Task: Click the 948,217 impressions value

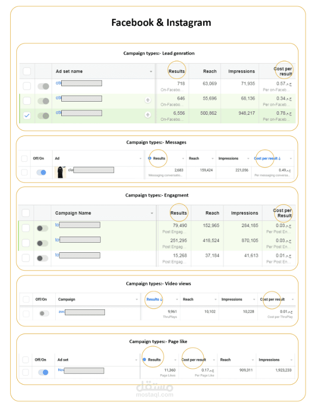Action: point(247,113)
